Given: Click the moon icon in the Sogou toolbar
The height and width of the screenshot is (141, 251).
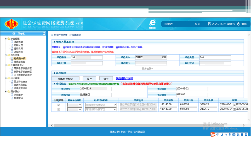Looking at the screenshot, I should tap(222, 135).
